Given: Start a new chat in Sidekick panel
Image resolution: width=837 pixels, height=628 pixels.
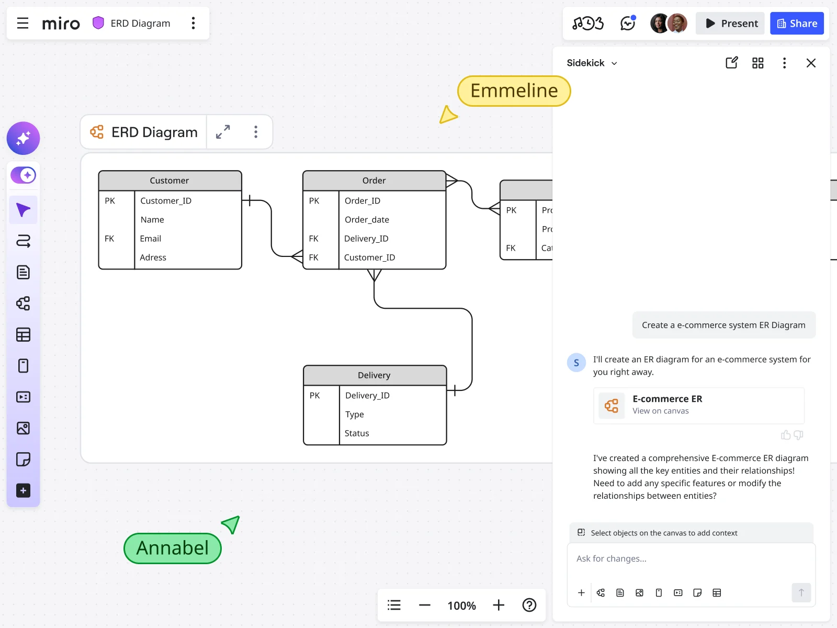Looking at the screenshot, I should tap(731, 63).
